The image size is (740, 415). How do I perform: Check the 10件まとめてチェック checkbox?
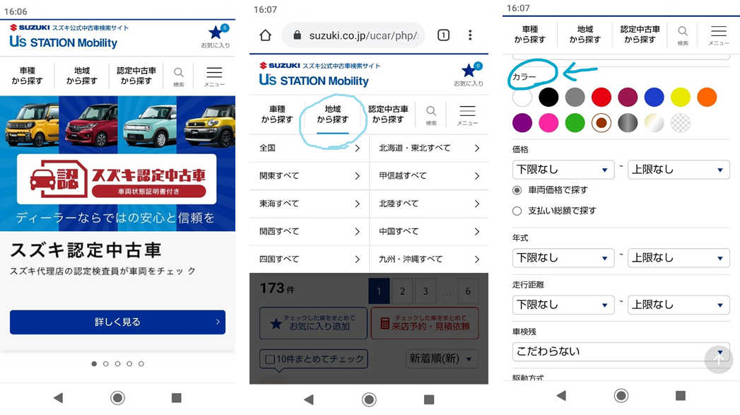[x=270, y=359]
